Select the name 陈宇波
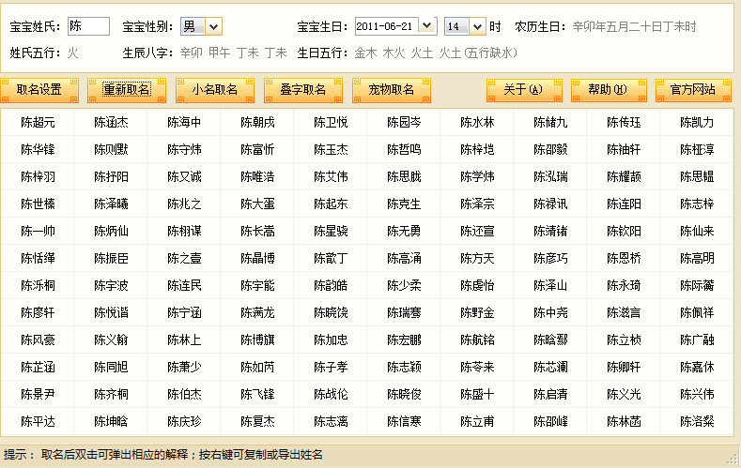 [x=111, y=285]
